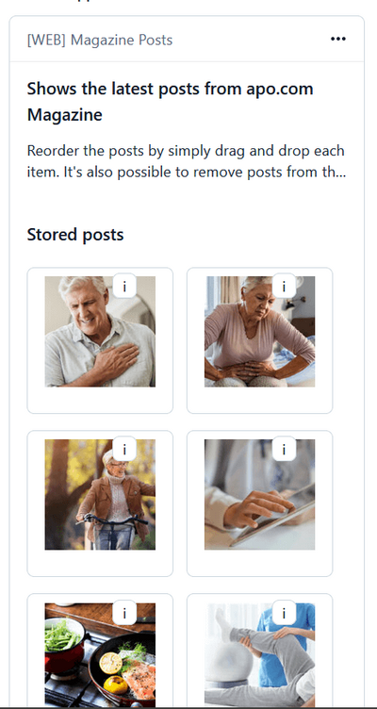Select the man holding chest thumbnail

[100, 332]
